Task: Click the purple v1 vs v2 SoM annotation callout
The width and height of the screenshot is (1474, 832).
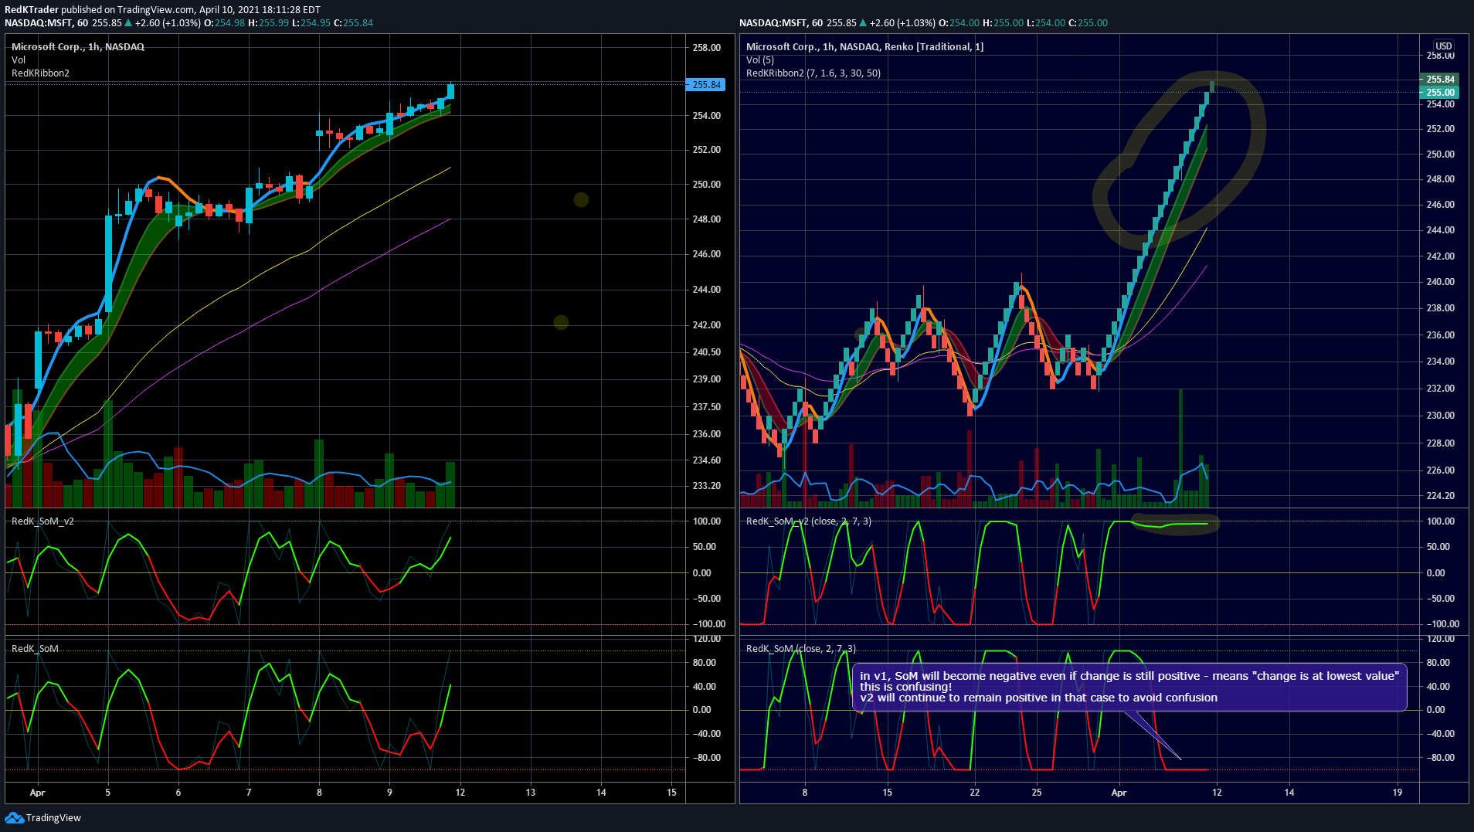Action: click(x=1129, y=687)
